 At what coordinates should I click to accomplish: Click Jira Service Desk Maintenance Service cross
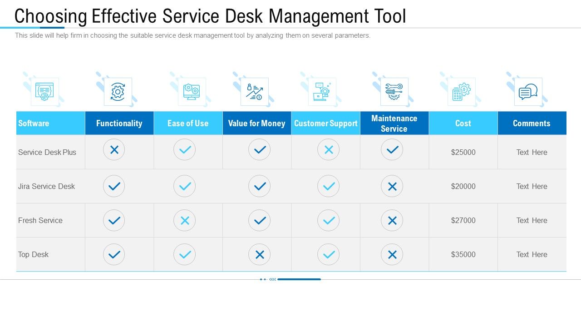click(392, 186)
